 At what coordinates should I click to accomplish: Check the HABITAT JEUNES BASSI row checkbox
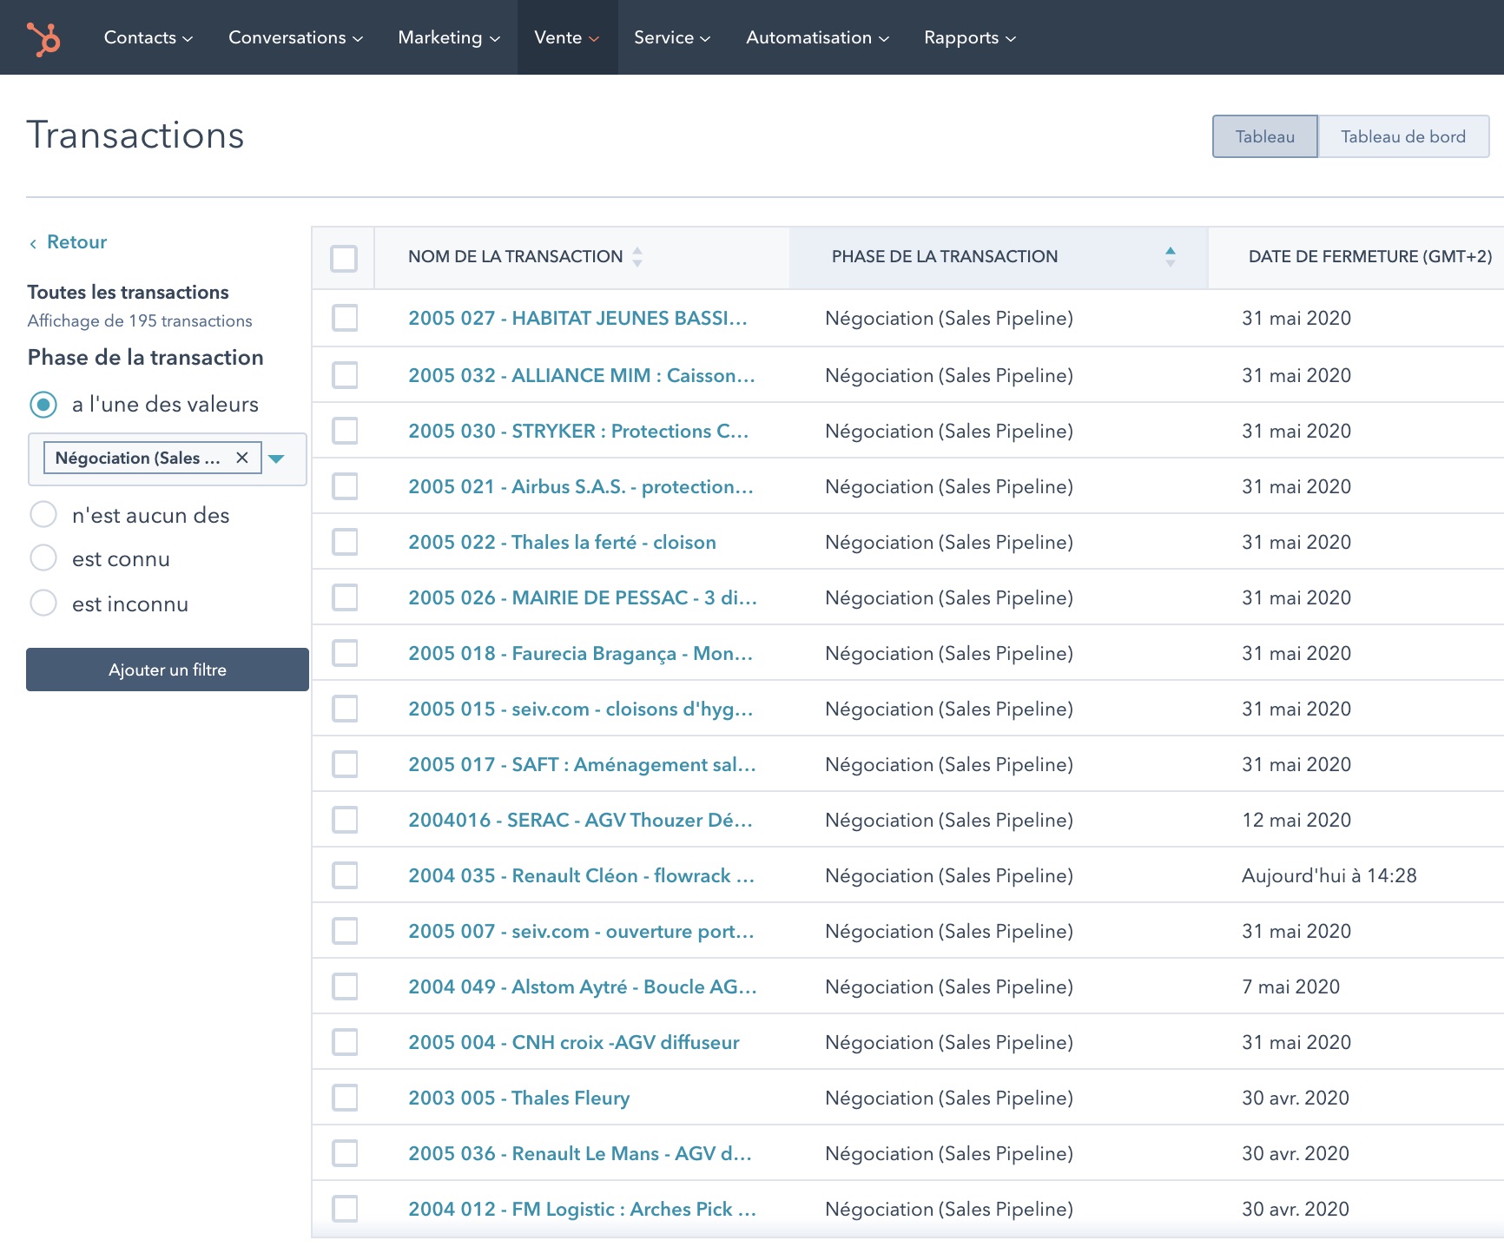click(x=345, y=318)
